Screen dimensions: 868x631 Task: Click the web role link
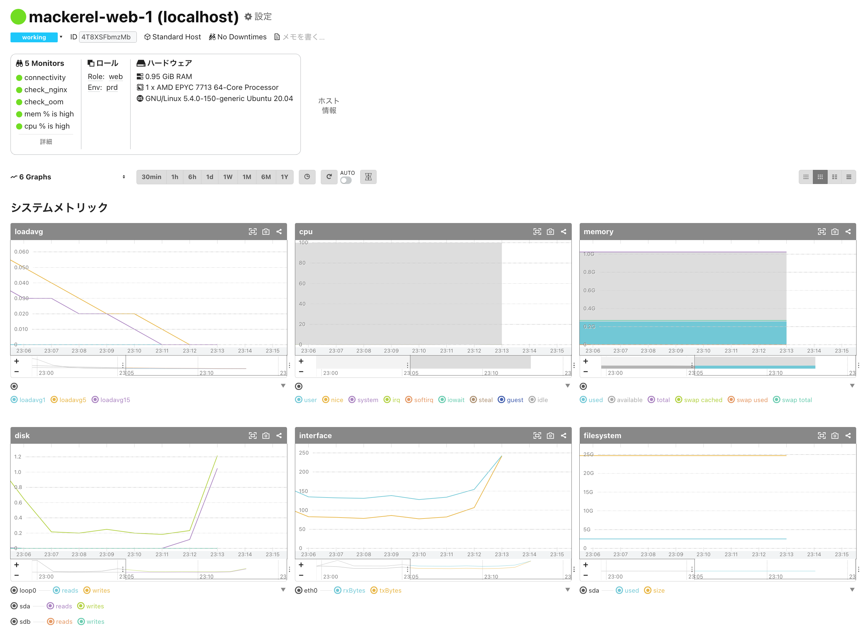click(x=115, y=76)
